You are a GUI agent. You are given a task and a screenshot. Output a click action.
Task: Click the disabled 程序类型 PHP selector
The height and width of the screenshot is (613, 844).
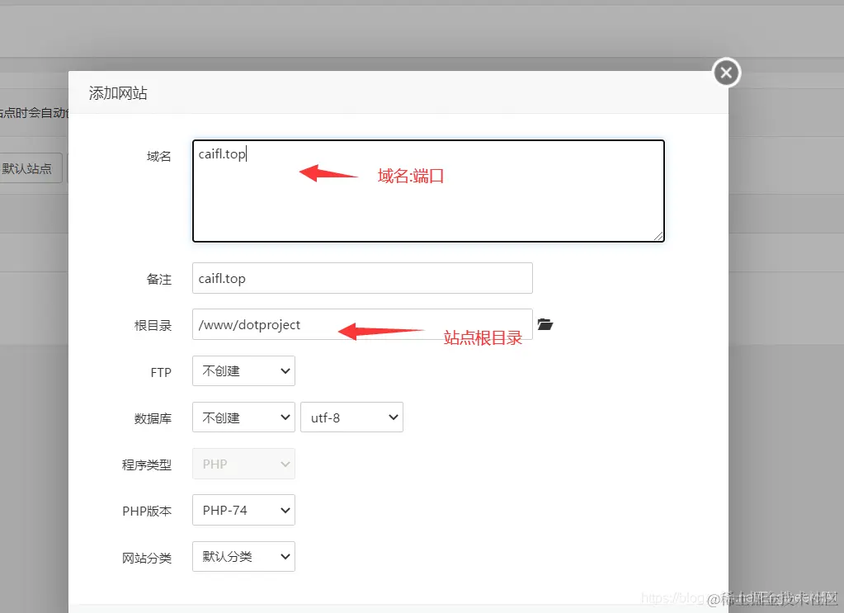(x=243, y=463)
